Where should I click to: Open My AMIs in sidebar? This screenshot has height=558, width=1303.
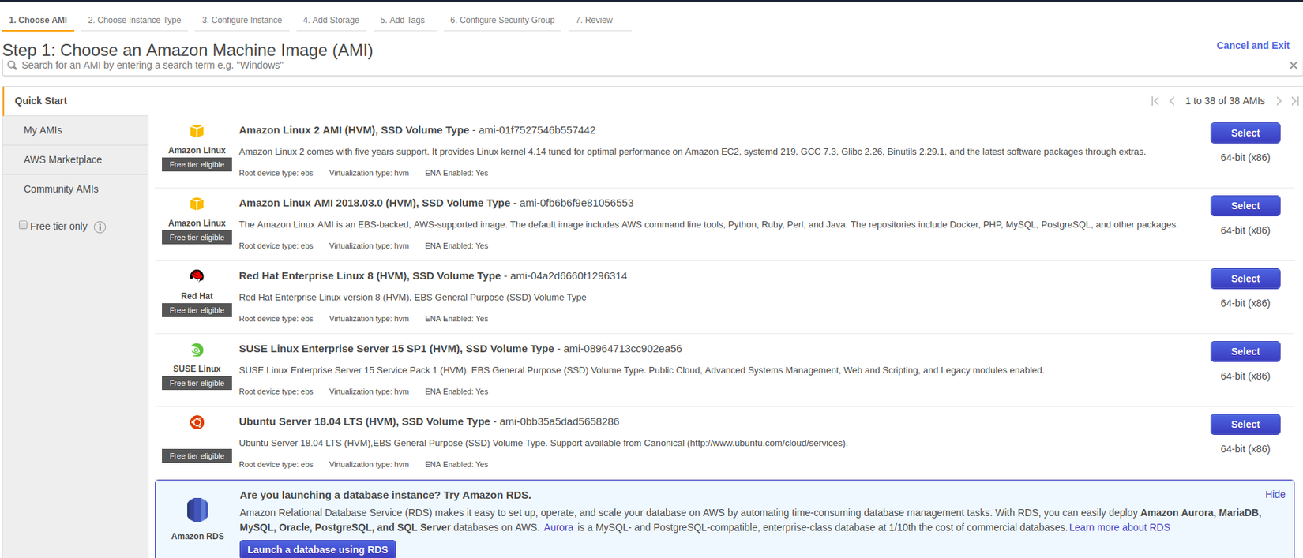[76, 130]
